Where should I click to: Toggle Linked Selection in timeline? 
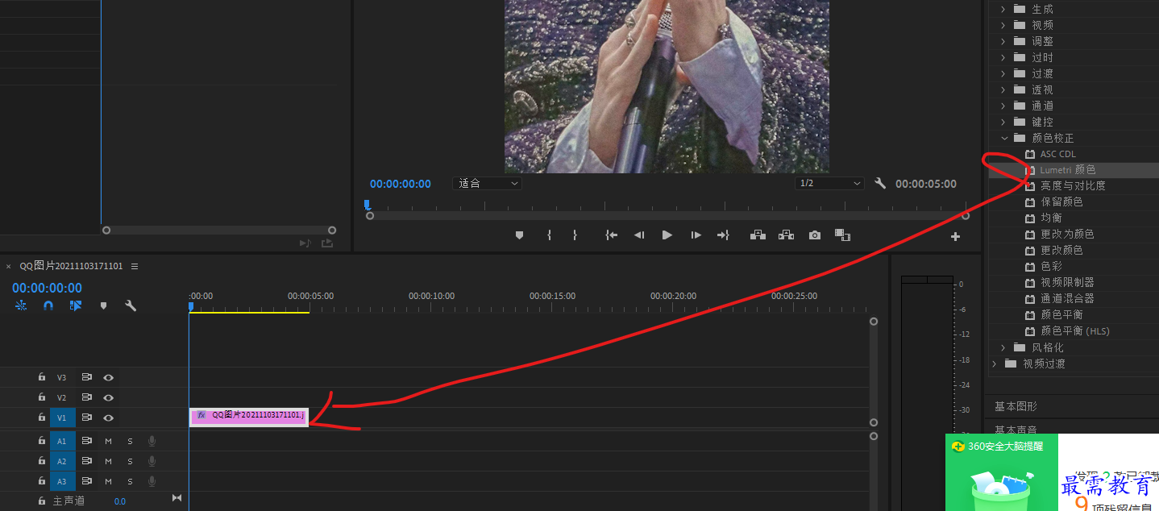[x=76, y=306]
